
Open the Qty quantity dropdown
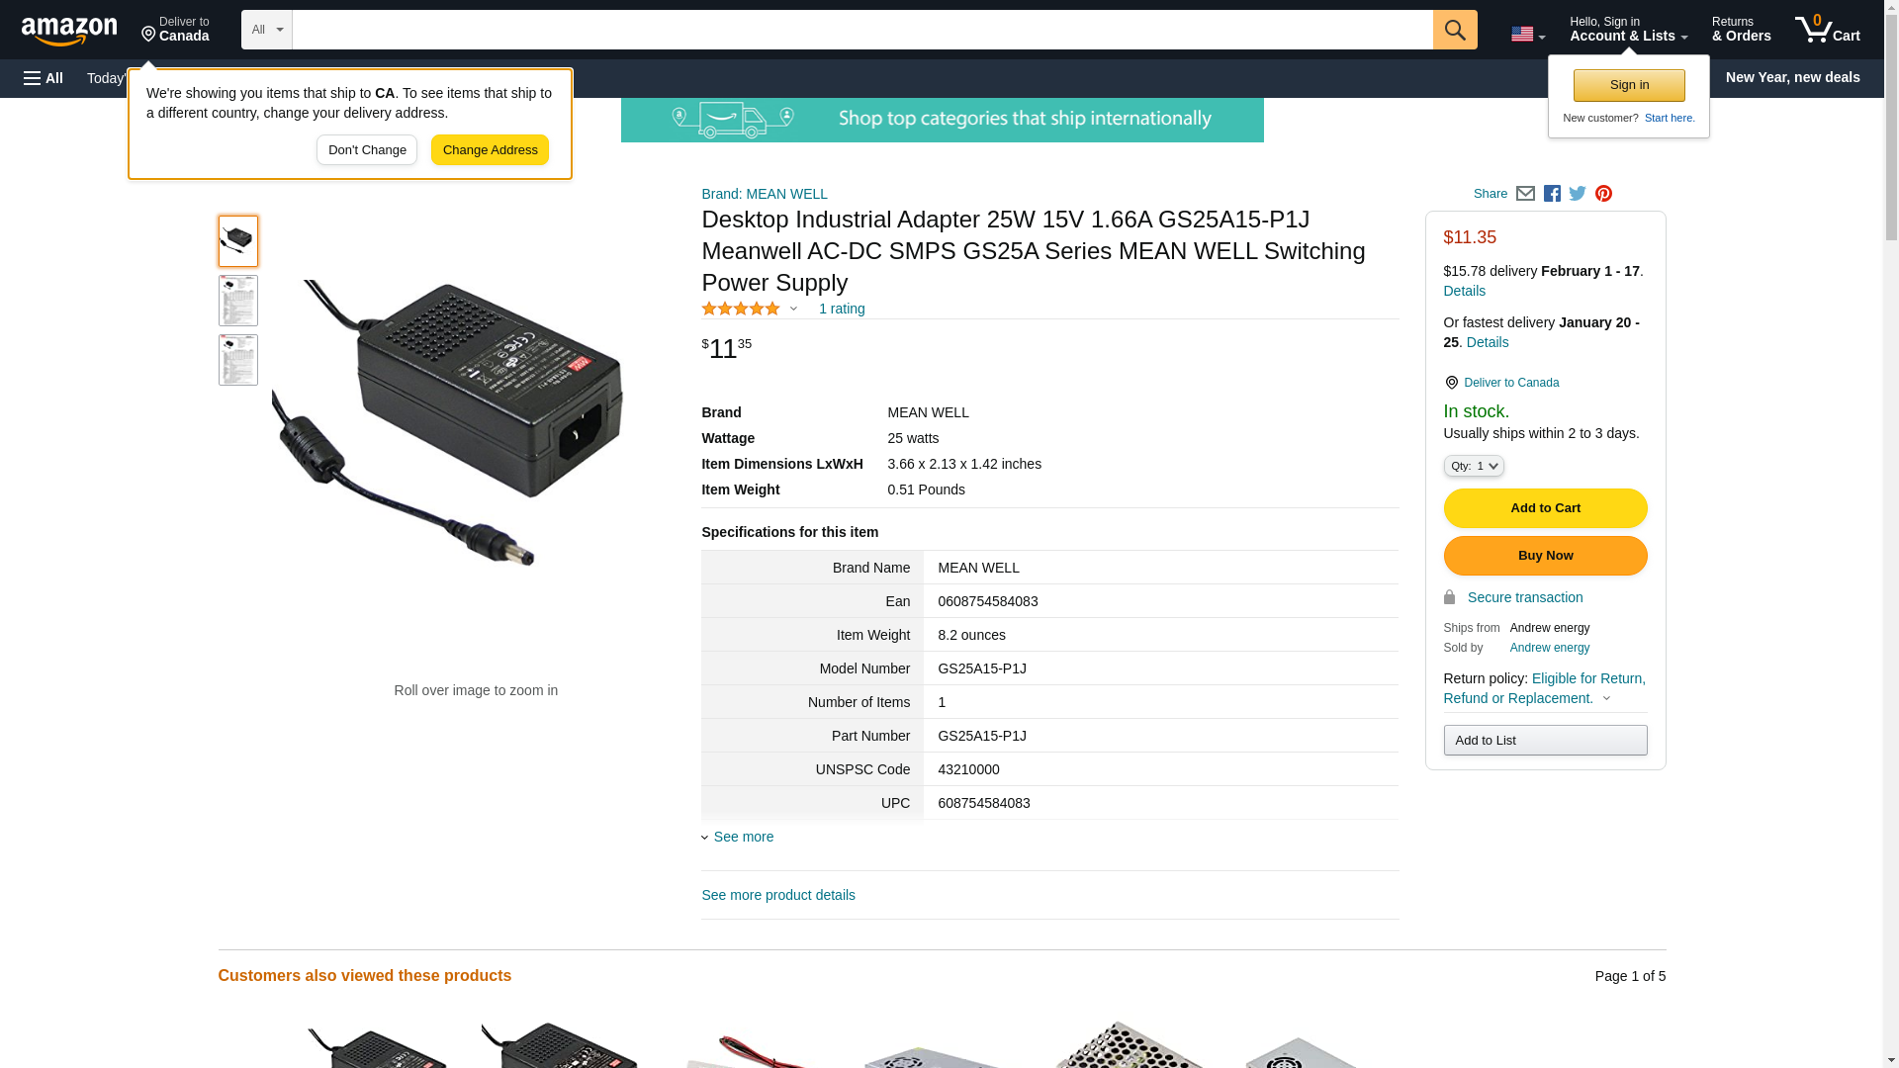point(1473,466)
